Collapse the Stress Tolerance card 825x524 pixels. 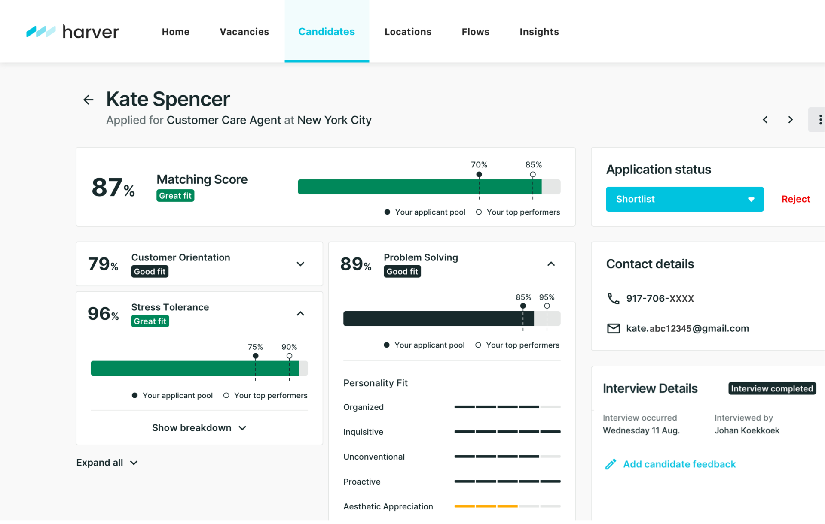pos(300,314)
